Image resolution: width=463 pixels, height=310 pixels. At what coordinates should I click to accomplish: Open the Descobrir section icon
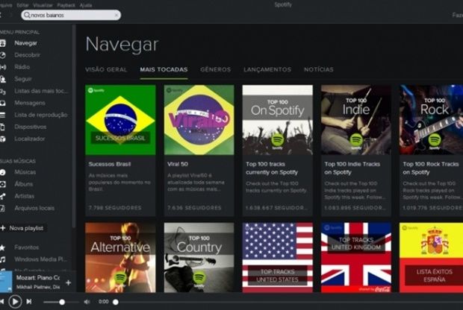2,55
